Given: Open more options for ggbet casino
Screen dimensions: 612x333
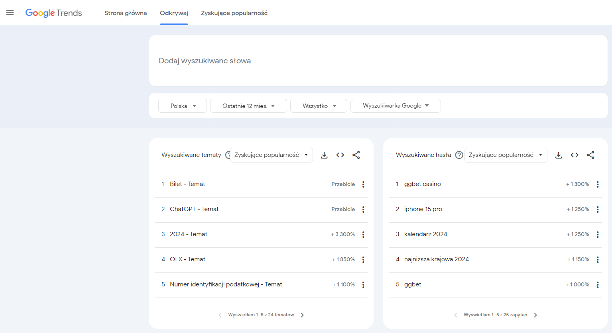Looking at the screenshot, I should (x=598, y=184).
